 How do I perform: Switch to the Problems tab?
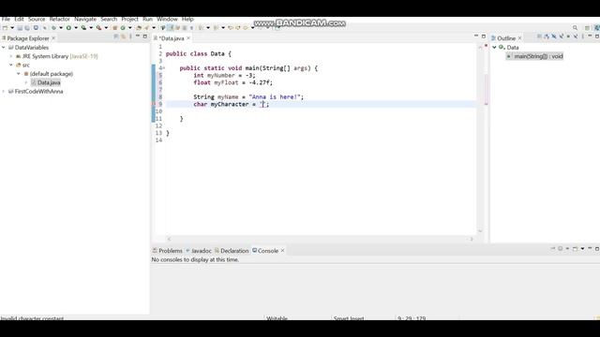pos(167,251)
